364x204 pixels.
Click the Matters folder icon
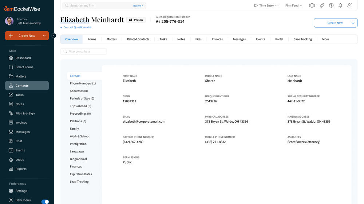click(x=11, y=76)
